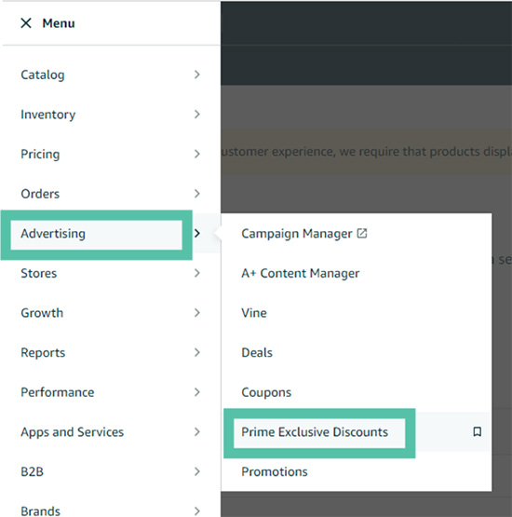Click the chevron next to Orders
512x517 pixels.
197,194
